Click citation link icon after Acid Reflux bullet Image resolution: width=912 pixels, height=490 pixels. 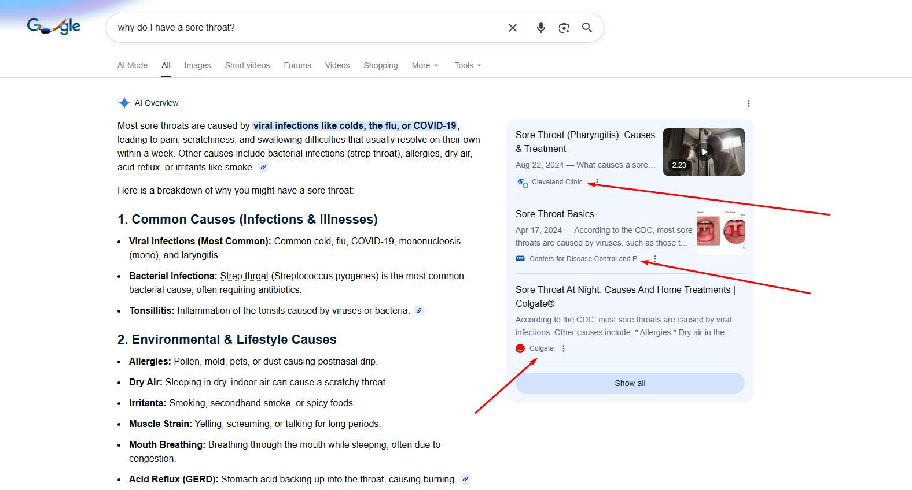465,480
